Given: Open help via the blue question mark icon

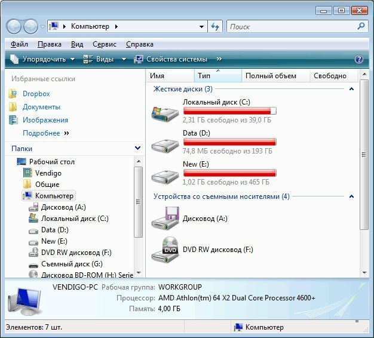Looking at the screenshot, I should point(359,59).
